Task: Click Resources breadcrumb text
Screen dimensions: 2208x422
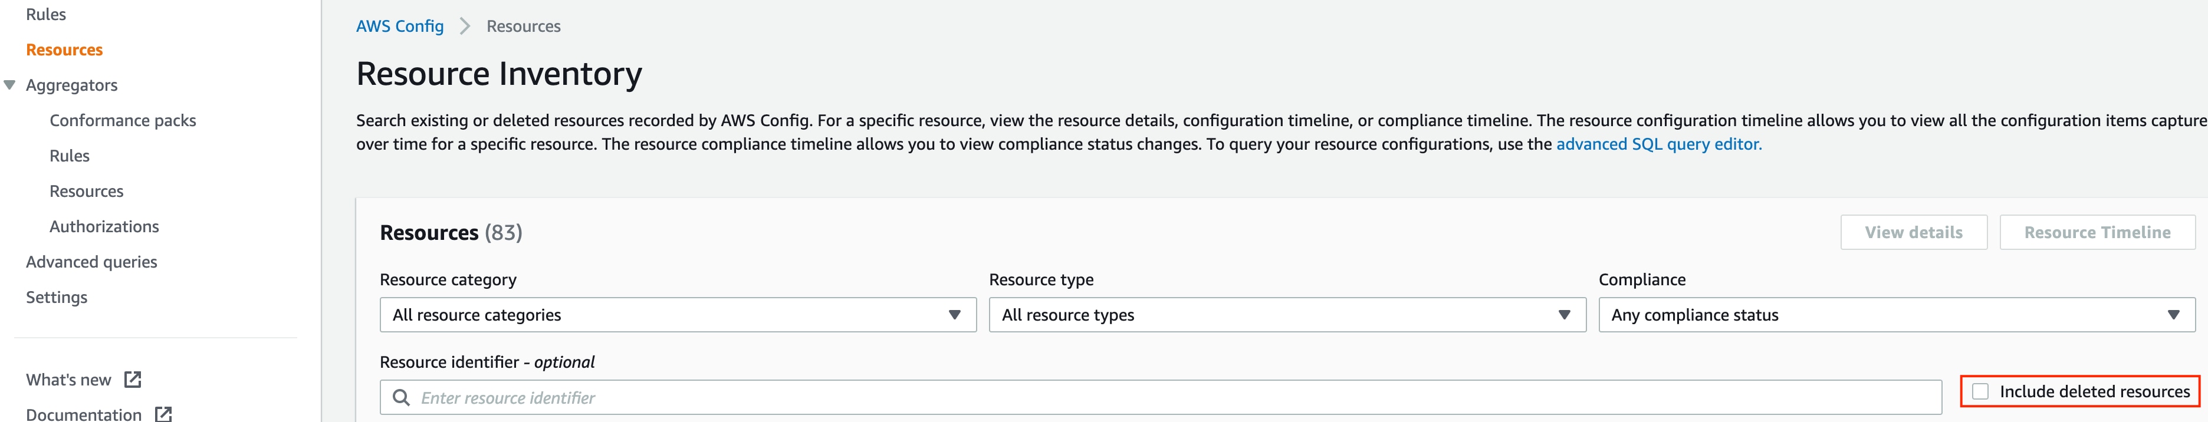Action: [524, 26]
